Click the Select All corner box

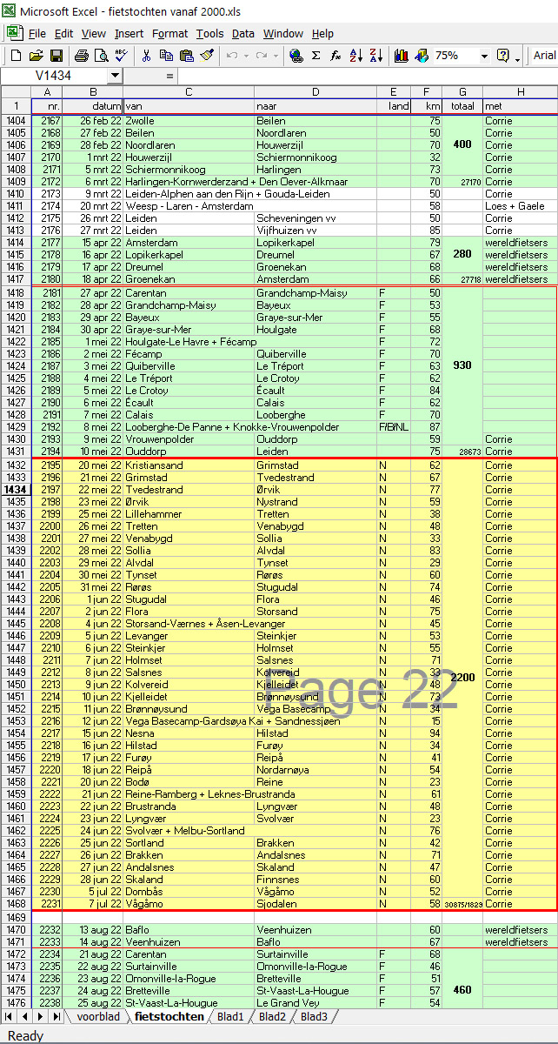(x=16, y=91)
